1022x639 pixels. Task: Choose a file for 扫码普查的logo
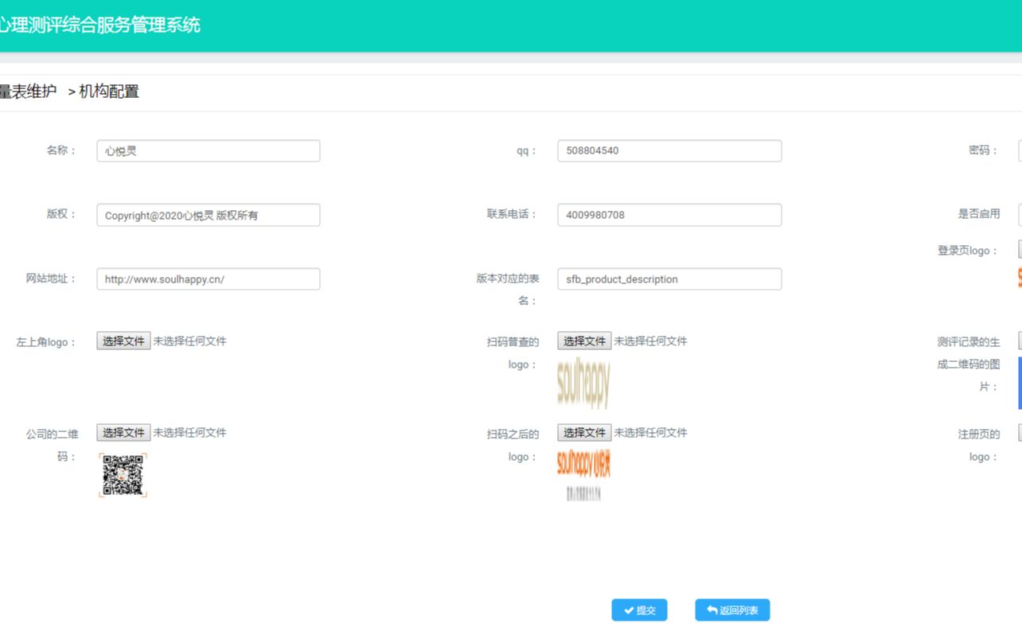pyautogui.click(x=584, y=341)
